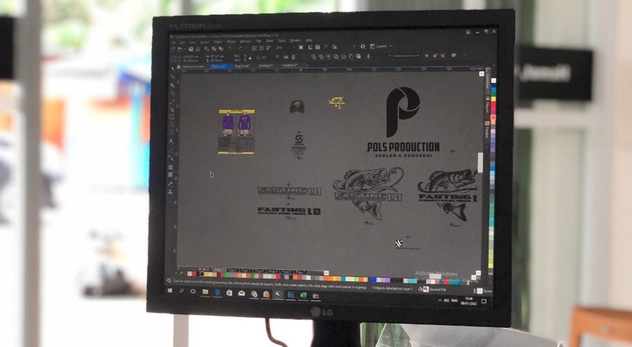Open the Object menu
The height and width of the screenshot is (347, 632).
click(x=218, y=42)
